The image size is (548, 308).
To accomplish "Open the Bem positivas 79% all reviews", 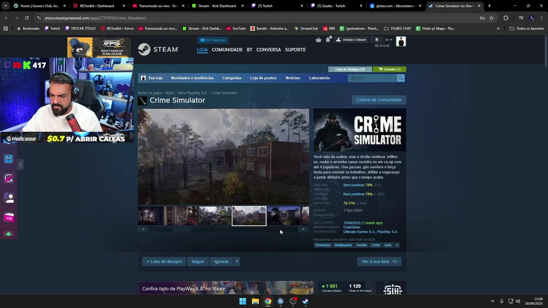I will [357, 194].
